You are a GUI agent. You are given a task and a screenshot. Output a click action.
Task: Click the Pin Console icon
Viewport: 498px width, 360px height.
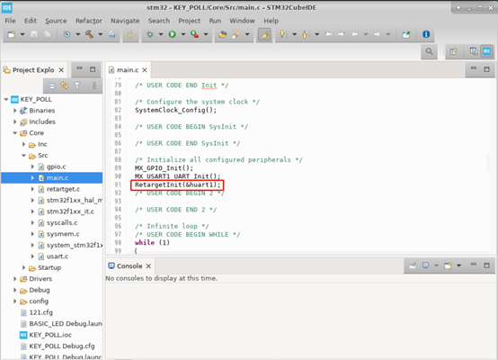click(x=413, y=265)
